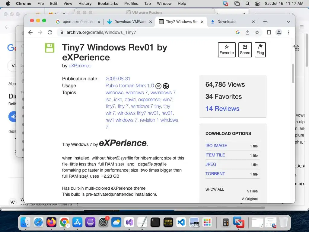This screenshot has height=232, width=309.
Task: Open Spotlight search in menu bar
Action: tap(247, 4)
